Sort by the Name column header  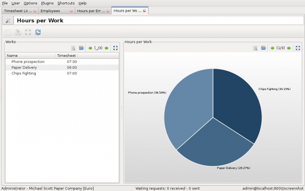click(30, 56)
